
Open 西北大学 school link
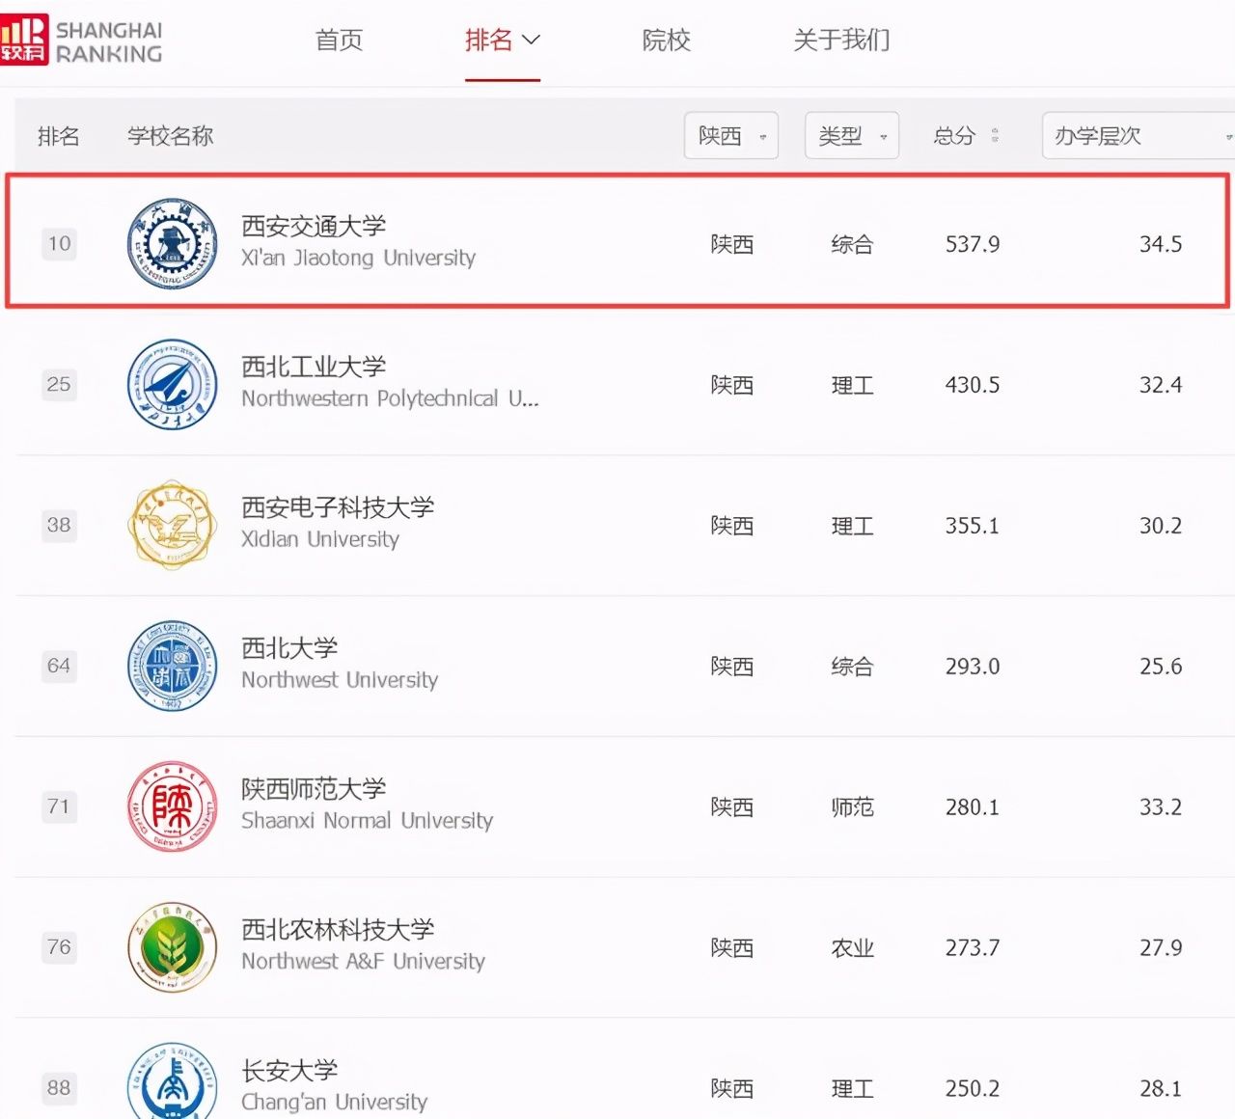click(289, 648)
